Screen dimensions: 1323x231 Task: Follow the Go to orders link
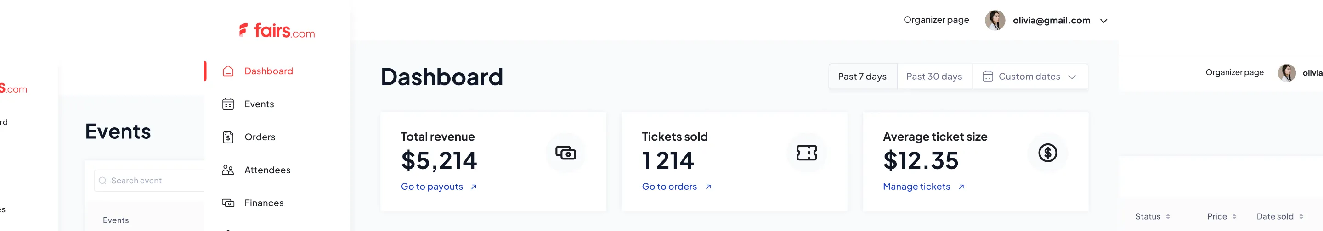click(x=676, y=187)
